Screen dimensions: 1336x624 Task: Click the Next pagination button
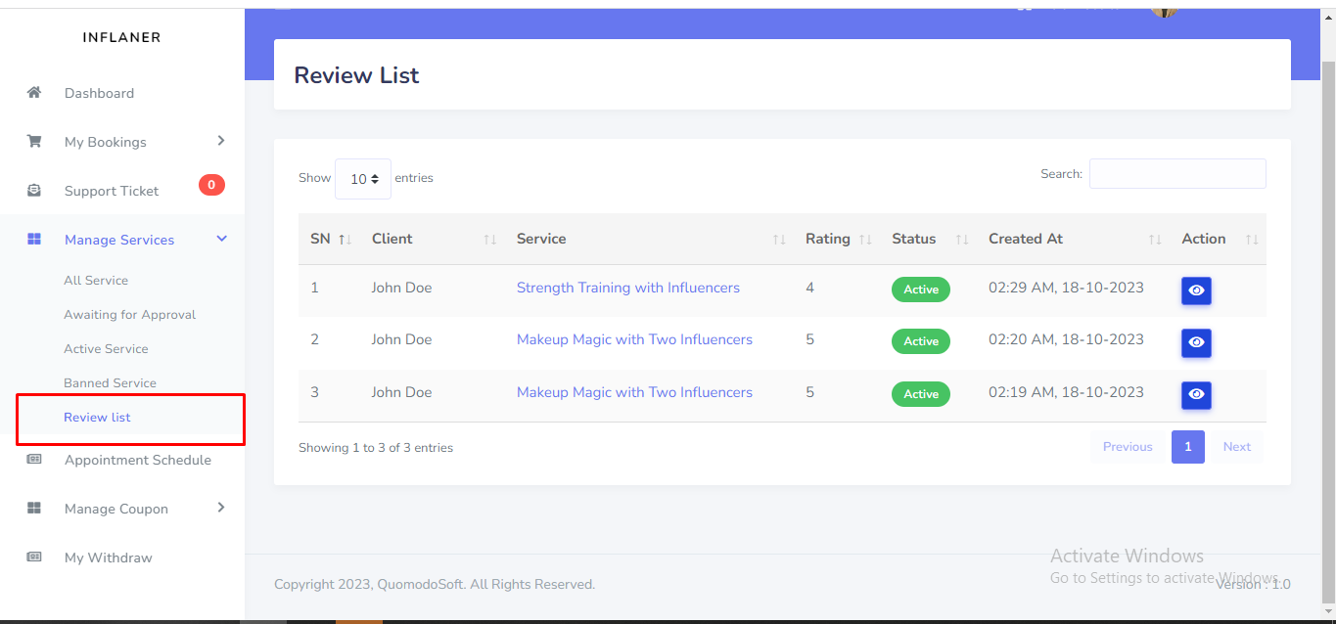pos(1236,447)
